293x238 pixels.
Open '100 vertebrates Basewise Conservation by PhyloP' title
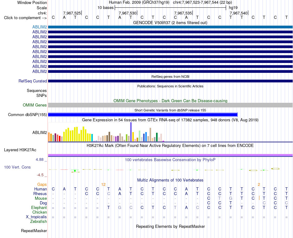[x=170, y=160]
